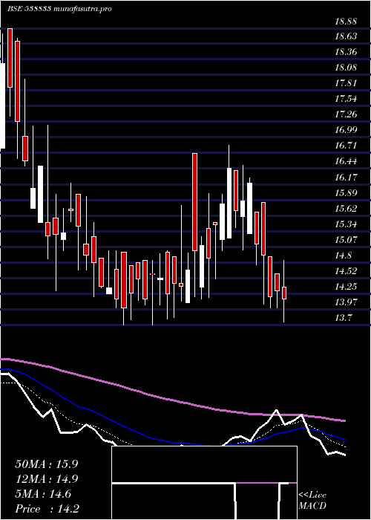
Task: Click the 17.54 price axis label
Action: (346, 99)
